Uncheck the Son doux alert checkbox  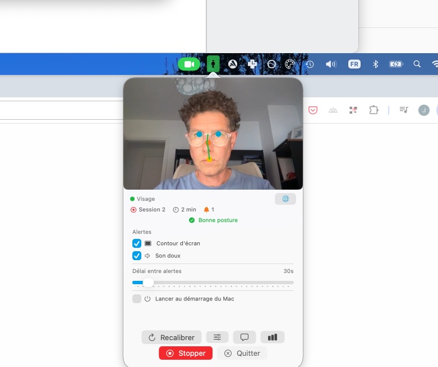coord(137,256)
